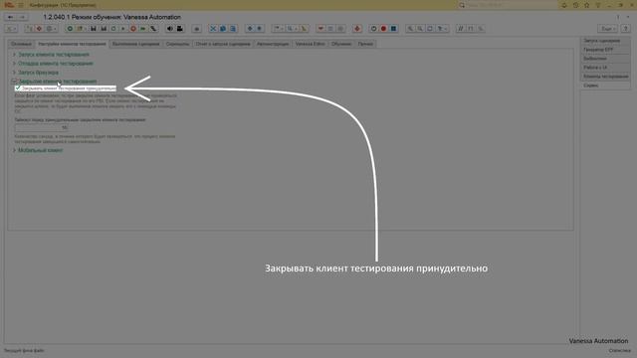Click the forced-close timeout input field
This screenshot has height=358, width=637.
pos(42,127)
